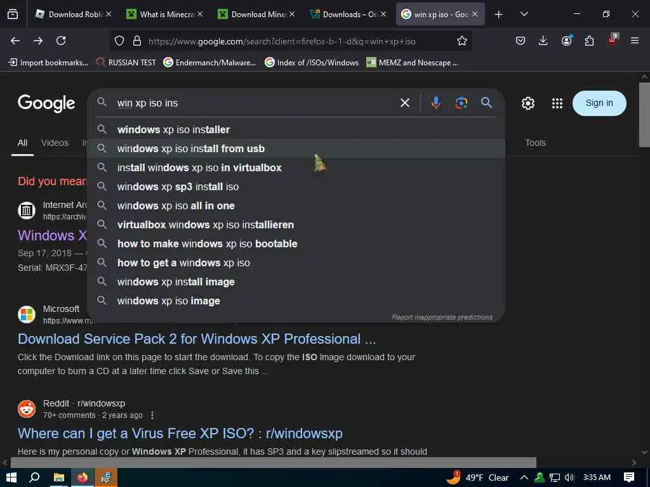
Task: Select suggestion windows xp install image
Action: (296, 282)
